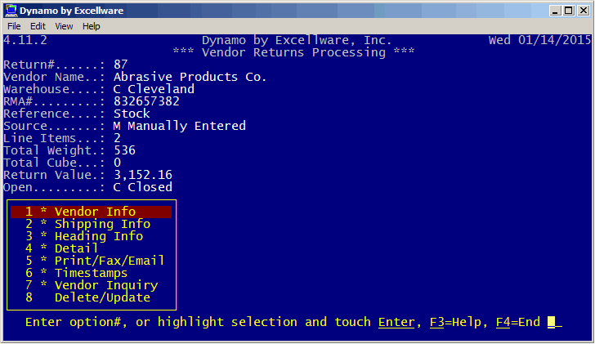Click the Dynamo by Excellware, Inc. header
The height and width of the screenshot is (344, 595).
pyautogui.click(x=297, y=40)
